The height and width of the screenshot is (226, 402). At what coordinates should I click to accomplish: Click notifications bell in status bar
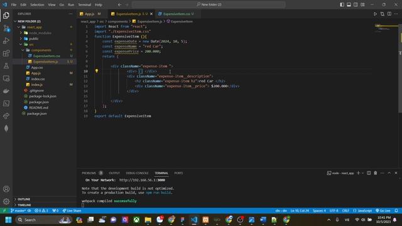[396, 211]
